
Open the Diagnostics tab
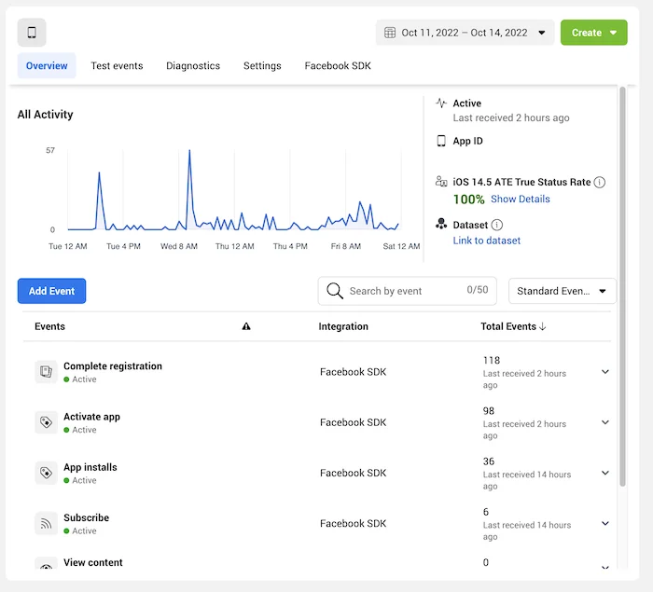(x=193, y=66)
